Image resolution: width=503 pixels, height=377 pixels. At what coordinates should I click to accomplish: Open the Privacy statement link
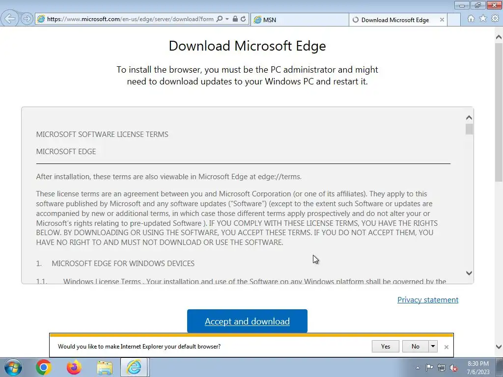(428, 300)
